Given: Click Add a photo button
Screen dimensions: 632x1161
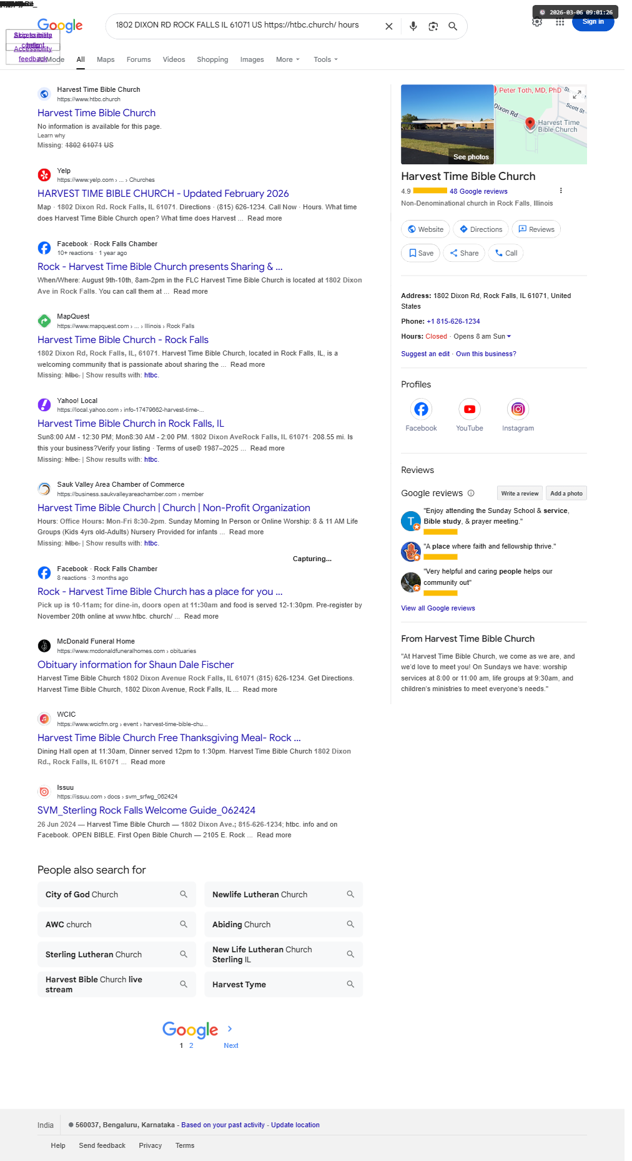Looking at the screenshot, I should (x=566, y=493).
